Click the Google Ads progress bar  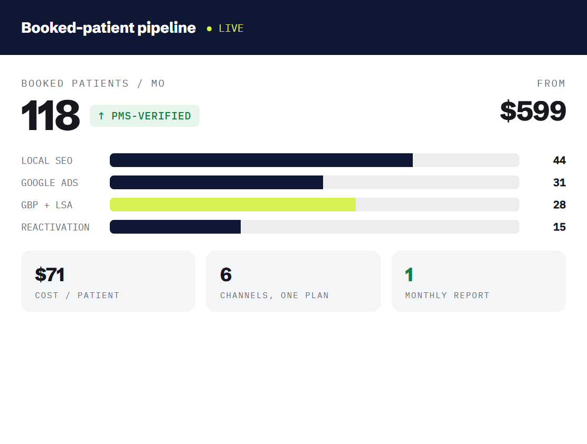pyautogui.click(x=315, y=182)
